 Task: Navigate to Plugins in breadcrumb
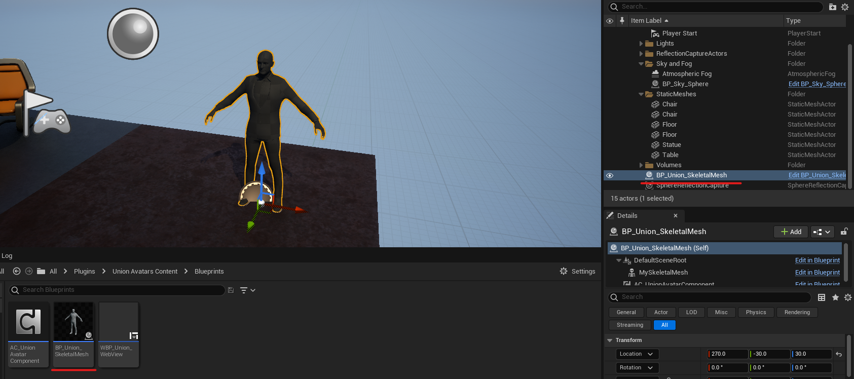tap(85, 272)
